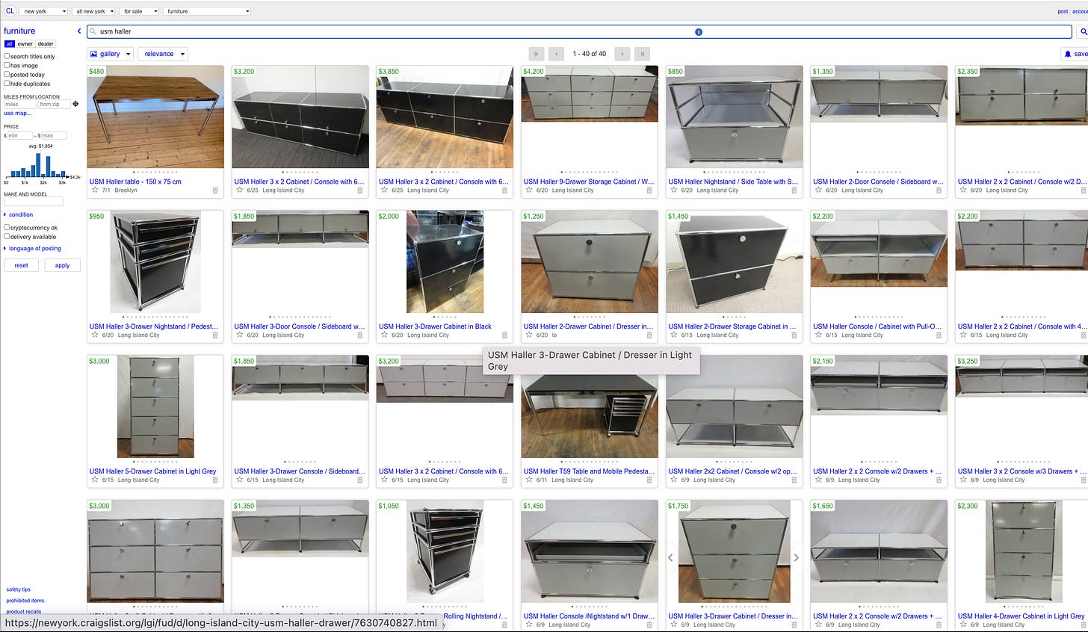This screenshot has width=1088, height=632.
Task: Click the miles input field
Action: tap(20, 105)
